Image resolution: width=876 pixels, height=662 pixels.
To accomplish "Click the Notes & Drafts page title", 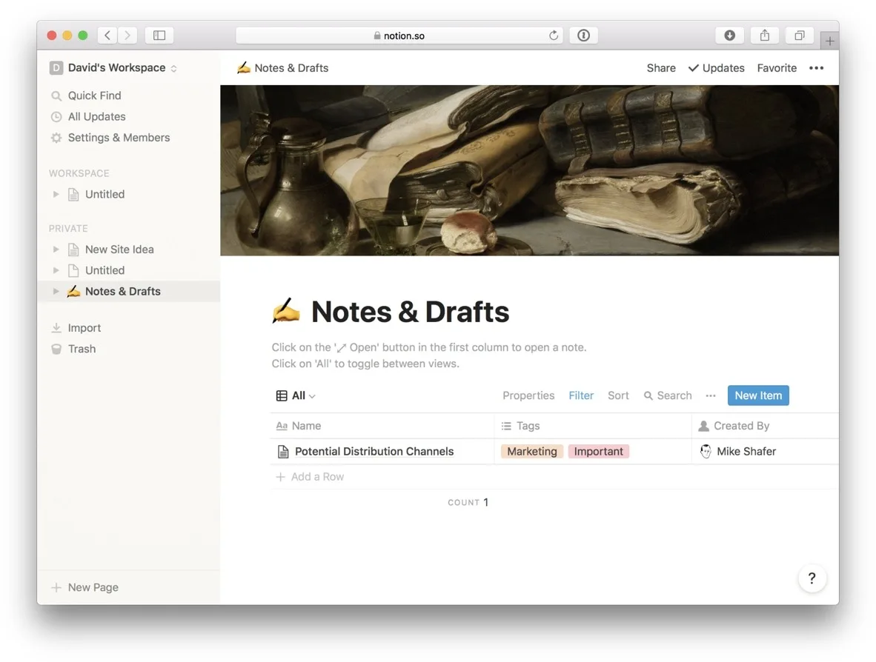I will pos(410,312).
